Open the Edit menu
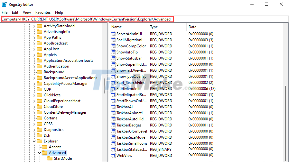The image size is (289, 162). click(15, 12)
